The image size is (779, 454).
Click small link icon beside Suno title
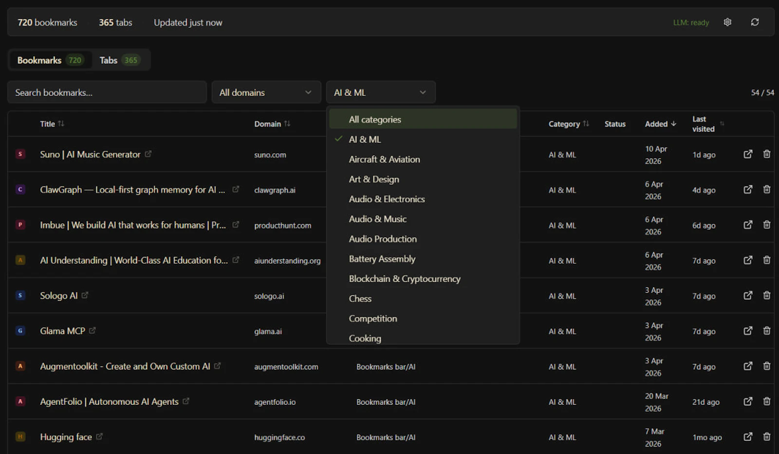pos(148,154)
